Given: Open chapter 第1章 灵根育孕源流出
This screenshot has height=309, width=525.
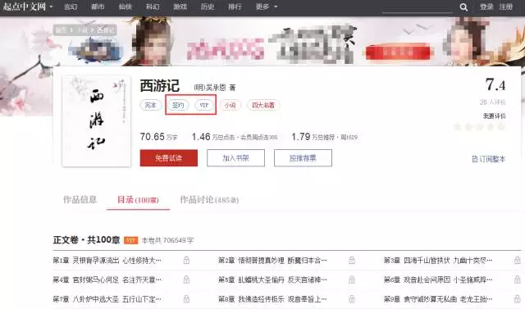Looking at the screenshot, I should click(107, 260).
